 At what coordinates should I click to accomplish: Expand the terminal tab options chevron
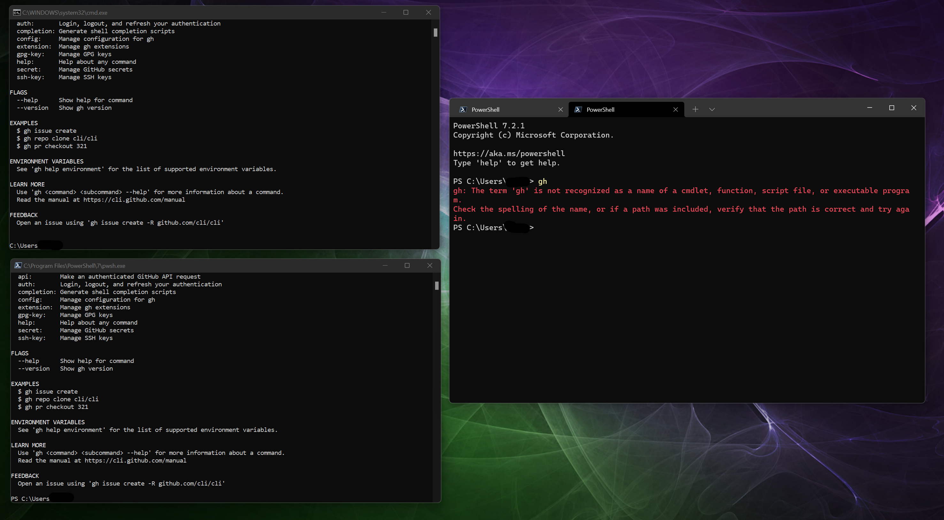click(x=712, y=109)
